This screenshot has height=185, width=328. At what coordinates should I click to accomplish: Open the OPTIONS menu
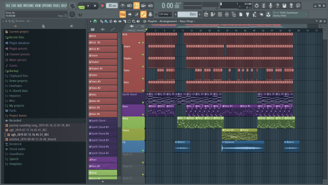[47, 6]
